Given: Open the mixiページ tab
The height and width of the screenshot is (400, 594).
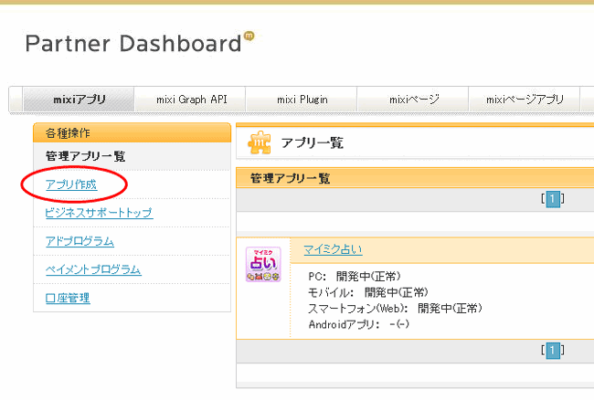Looking at the screenshot, I should (414, 100).
